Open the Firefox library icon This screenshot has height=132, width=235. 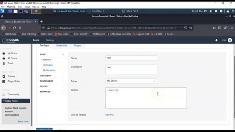pos(214,28)
